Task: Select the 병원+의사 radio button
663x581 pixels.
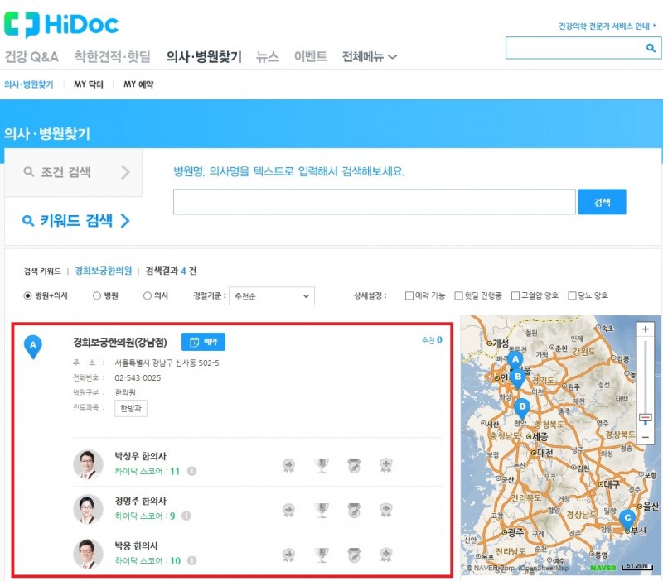Action: [x=27, y=295]
